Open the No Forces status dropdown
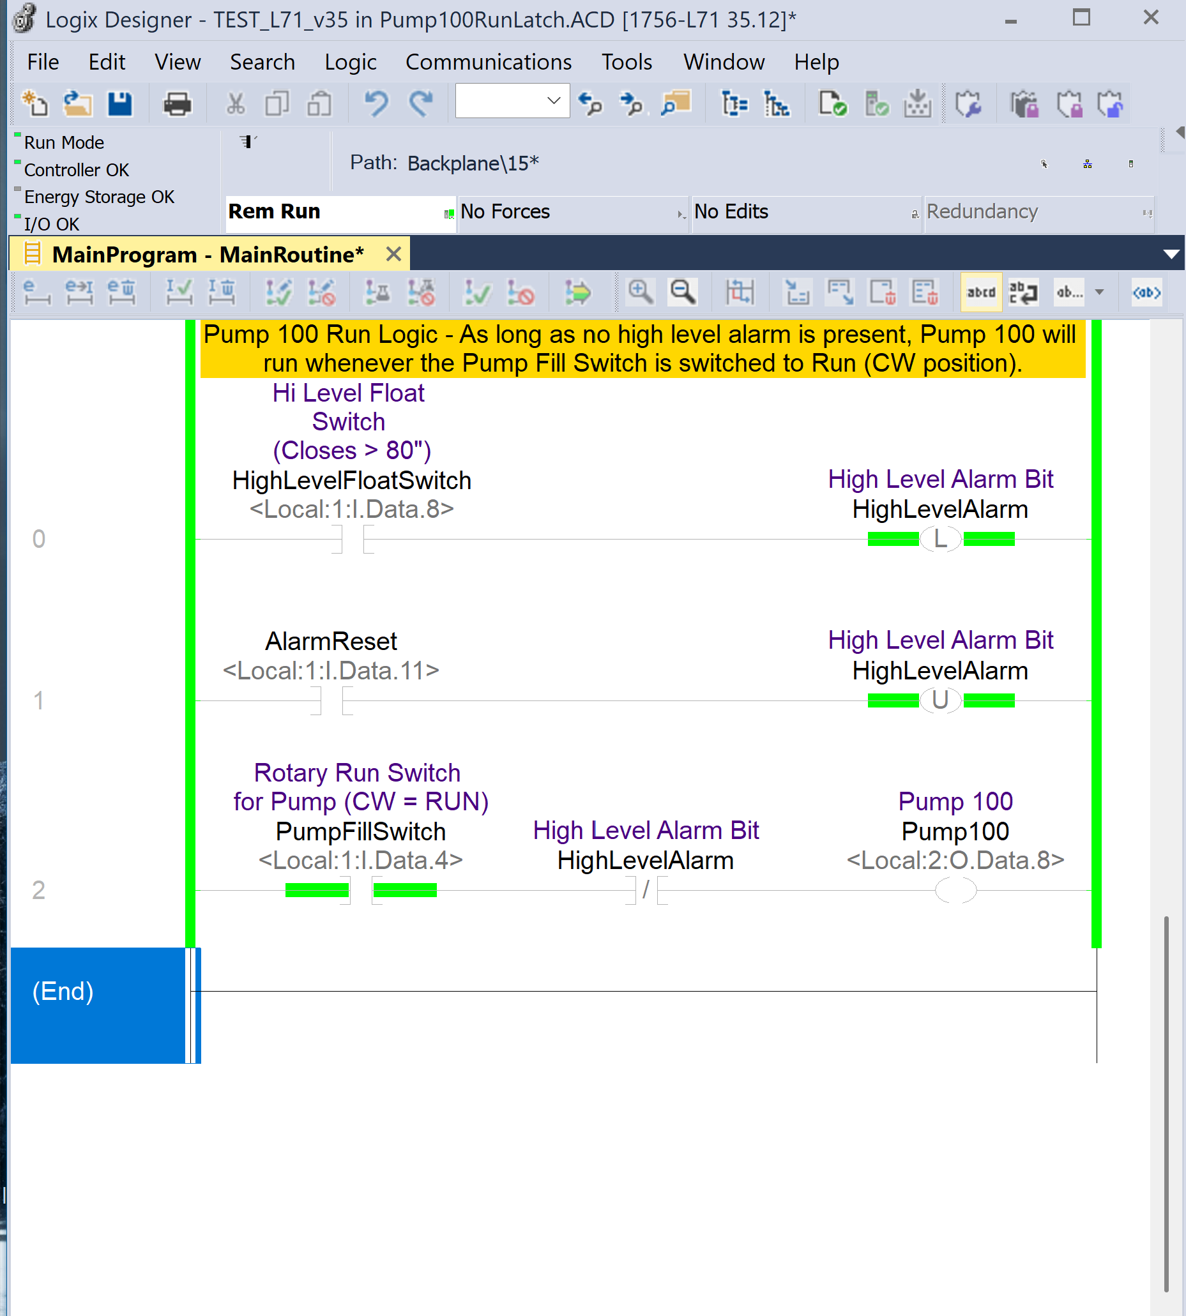 681,214
